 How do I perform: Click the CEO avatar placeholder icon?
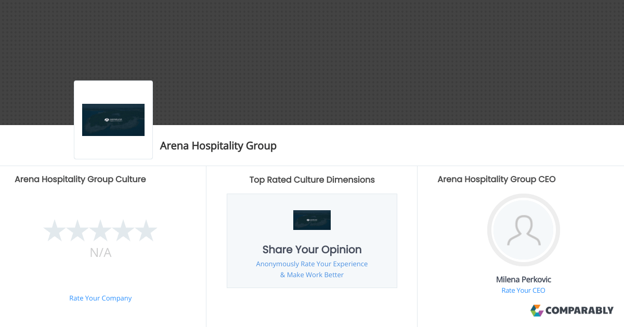click(524, 230)
